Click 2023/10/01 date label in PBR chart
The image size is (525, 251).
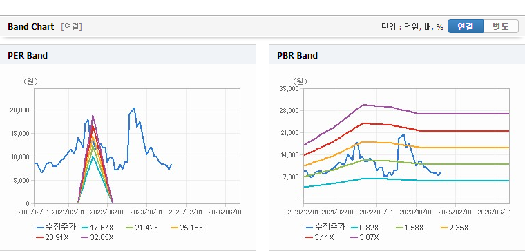[x=416, y=212]
